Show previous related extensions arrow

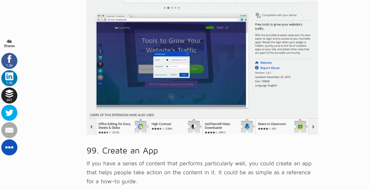(92, 127)
